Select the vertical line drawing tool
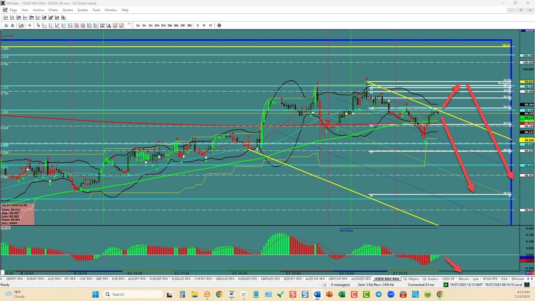 pos(51,25)
